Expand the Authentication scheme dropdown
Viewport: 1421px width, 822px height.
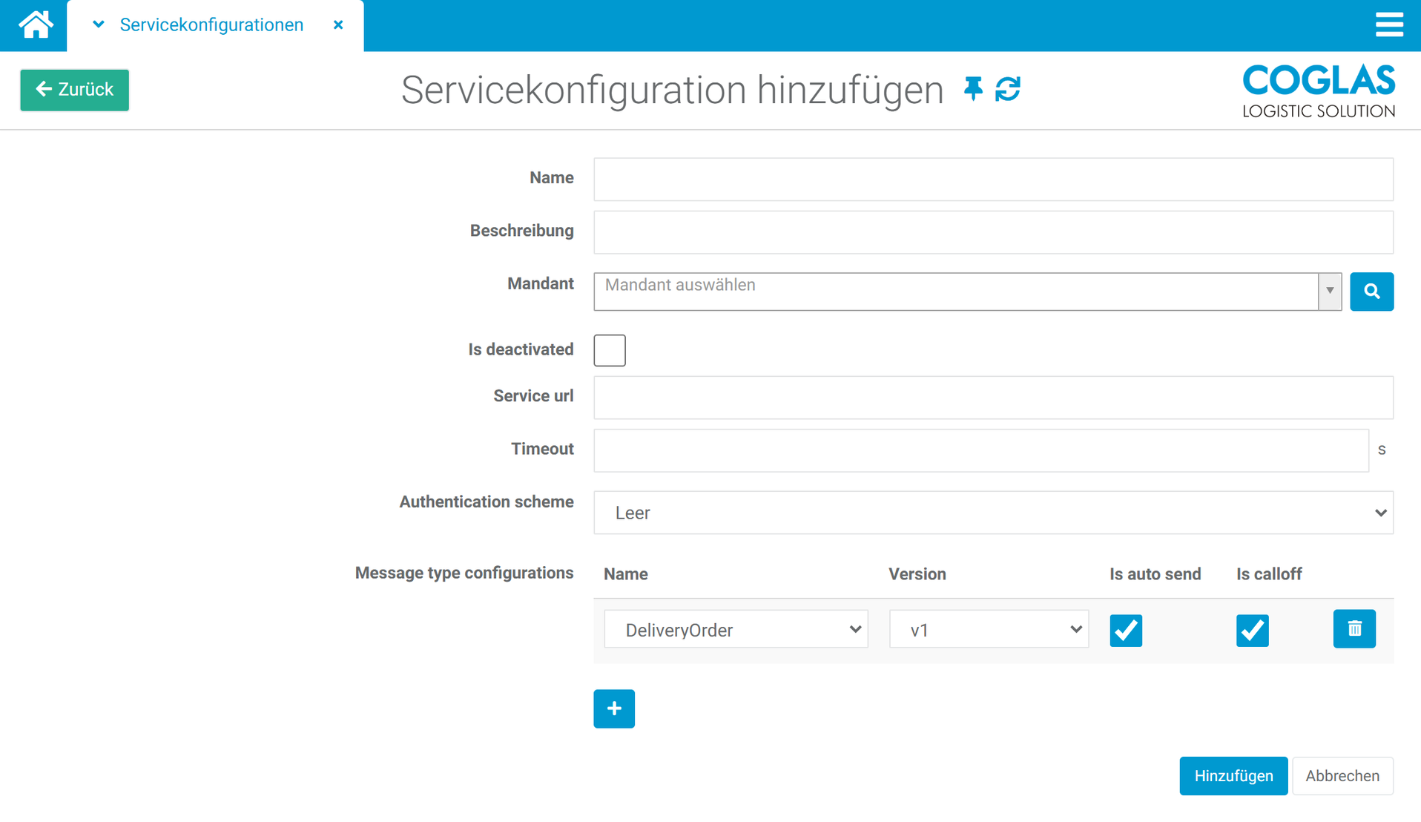993,513
